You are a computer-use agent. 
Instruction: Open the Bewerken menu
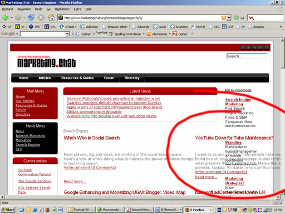24,9
